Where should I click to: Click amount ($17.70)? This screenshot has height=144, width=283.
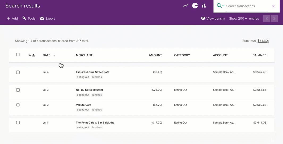click(x=157, y=123)
